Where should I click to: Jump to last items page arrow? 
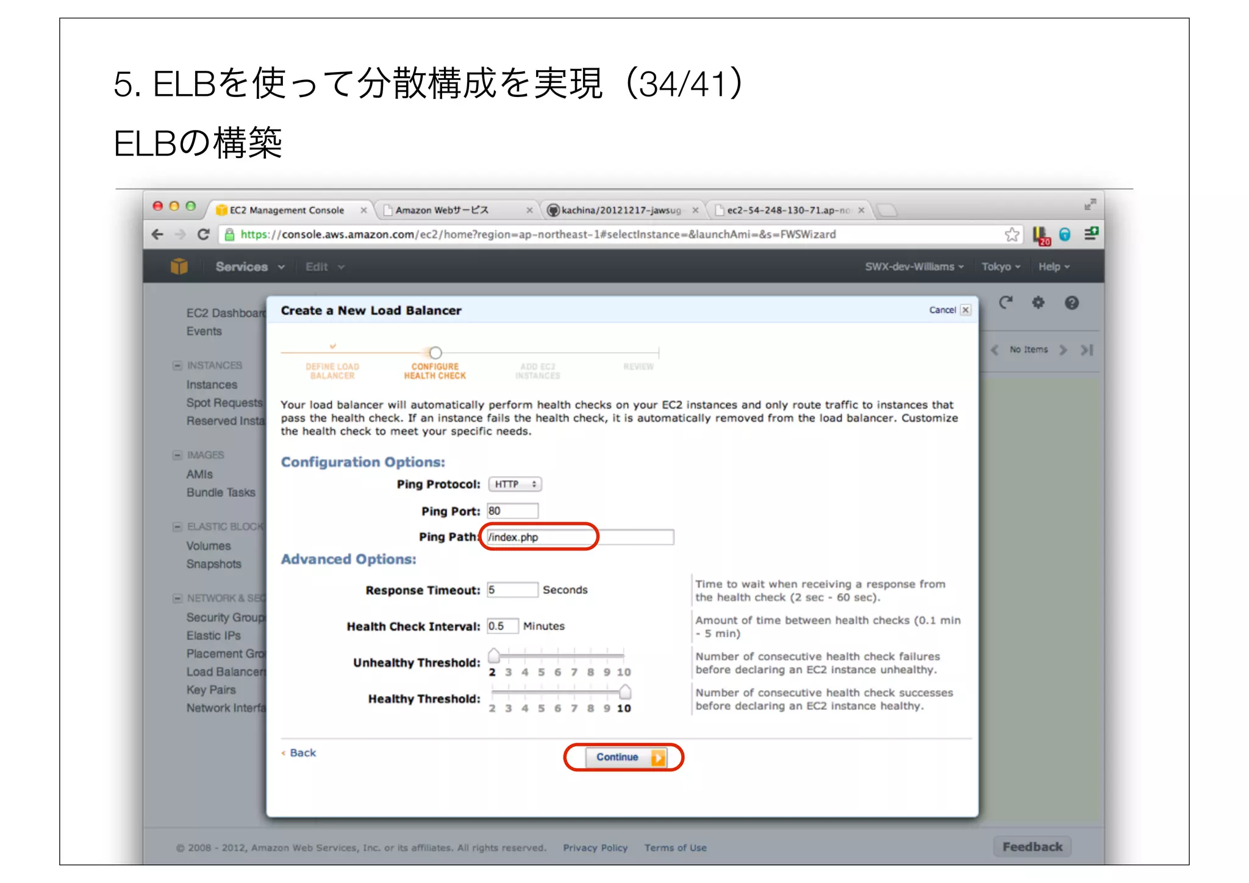[1087, 350]
